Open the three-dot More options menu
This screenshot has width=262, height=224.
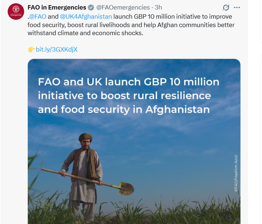pos(237,8)
